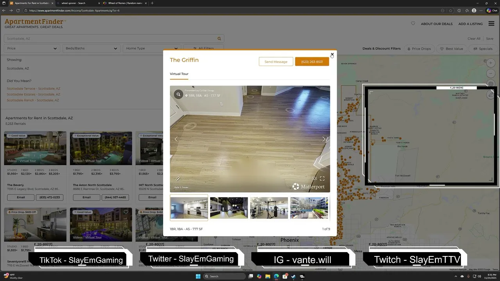Select the pool courtyard thumbnail

pyautogui.click(x=309, y=208)
